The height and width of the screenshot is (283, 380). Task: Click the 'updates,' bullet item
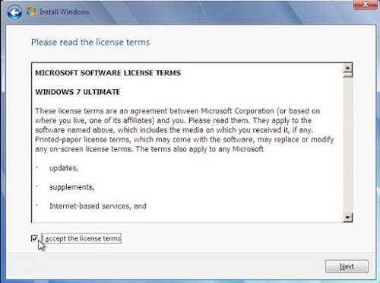pos(64,168)
